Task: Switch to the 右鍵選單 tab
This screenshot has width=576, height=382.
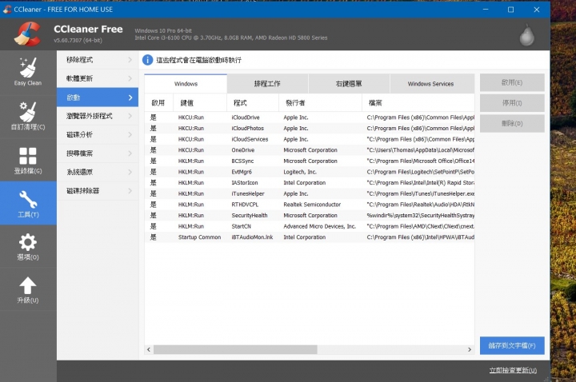Action: (349, 84)
